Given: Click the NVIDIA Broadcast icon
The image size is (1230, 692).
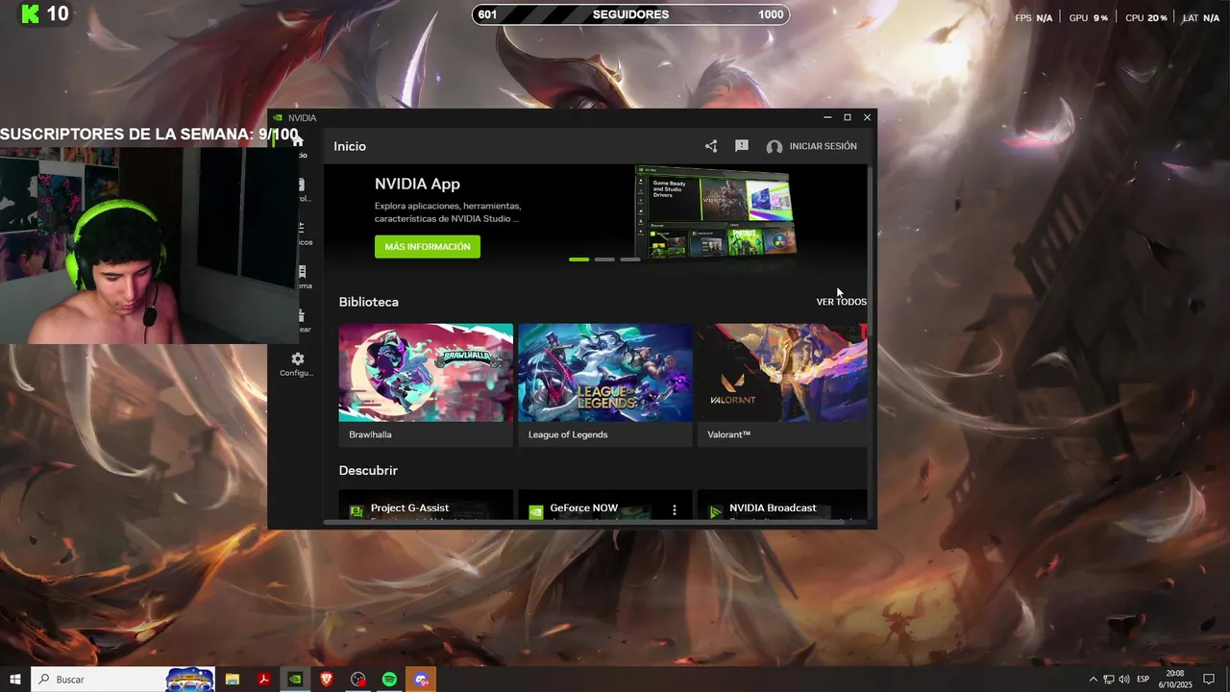Looking at the screenshot, I should (715, 511).
